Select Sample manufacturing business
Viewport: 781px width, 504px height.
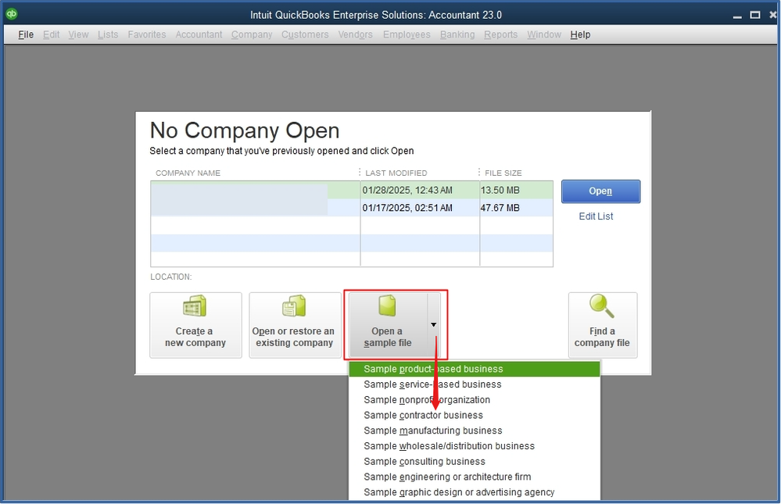(x=475, y=431)
